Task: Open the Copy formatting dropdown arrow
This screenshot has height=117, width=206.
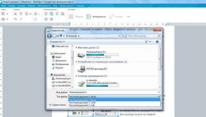Action: click(39, 14)
